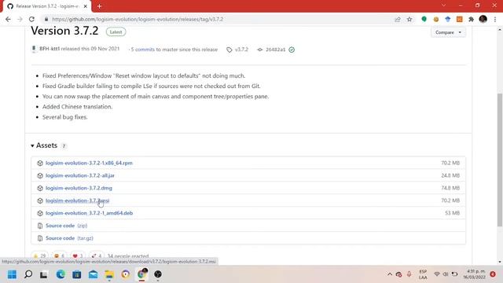The image size is (503, 283).
Task: Click the share page icon in address bar
Action: (398, 19)
